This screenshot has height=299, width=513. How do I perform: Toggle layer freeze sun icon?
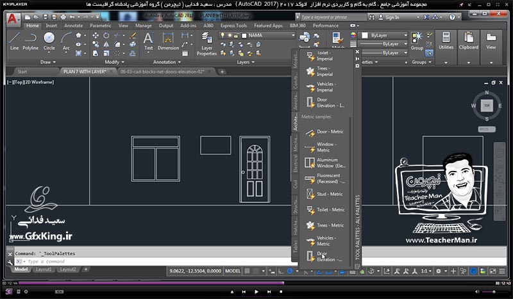[230, 35]
